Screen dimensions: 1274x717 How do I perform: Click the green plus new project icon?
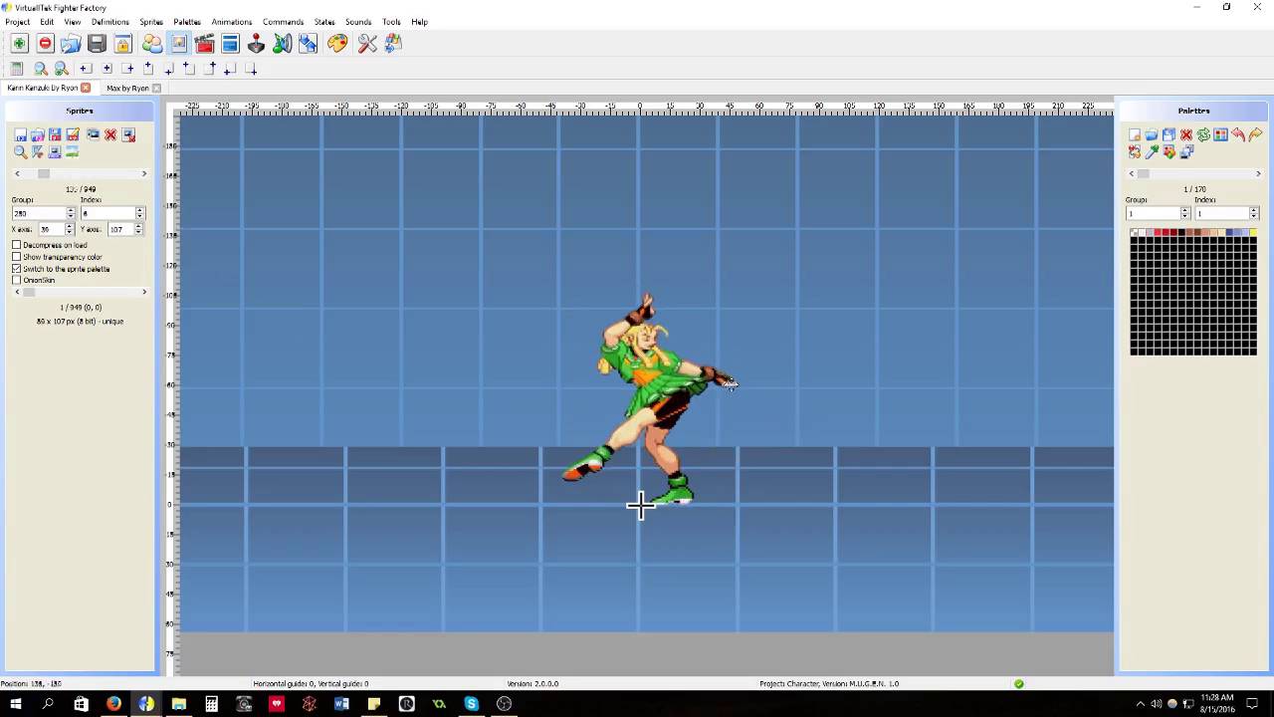pyautogui.click(x=19, y=43)
